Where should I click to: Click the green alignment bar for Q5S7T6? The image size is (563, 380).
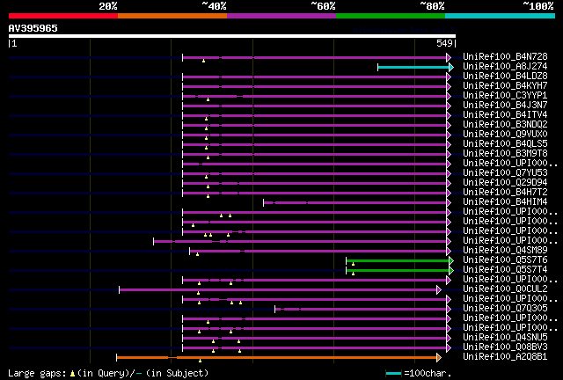tap(398, 260)
